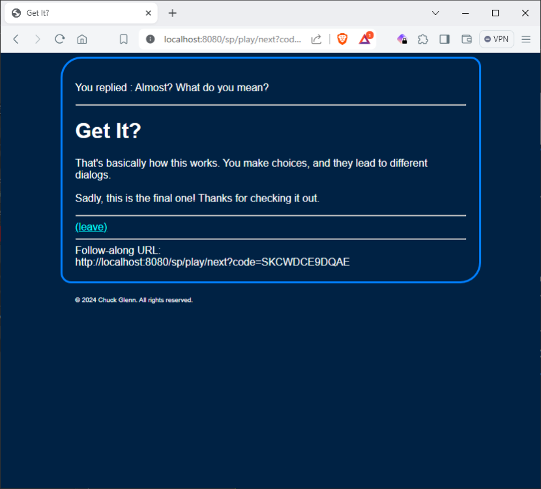Click the browser back arrow
The width and height of the screenshot is (541, 489).
click(x=16, y=39)
